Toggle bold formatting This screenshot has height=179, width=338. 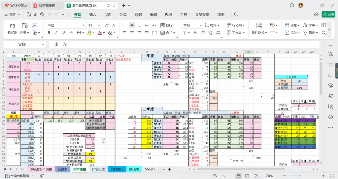49,33
